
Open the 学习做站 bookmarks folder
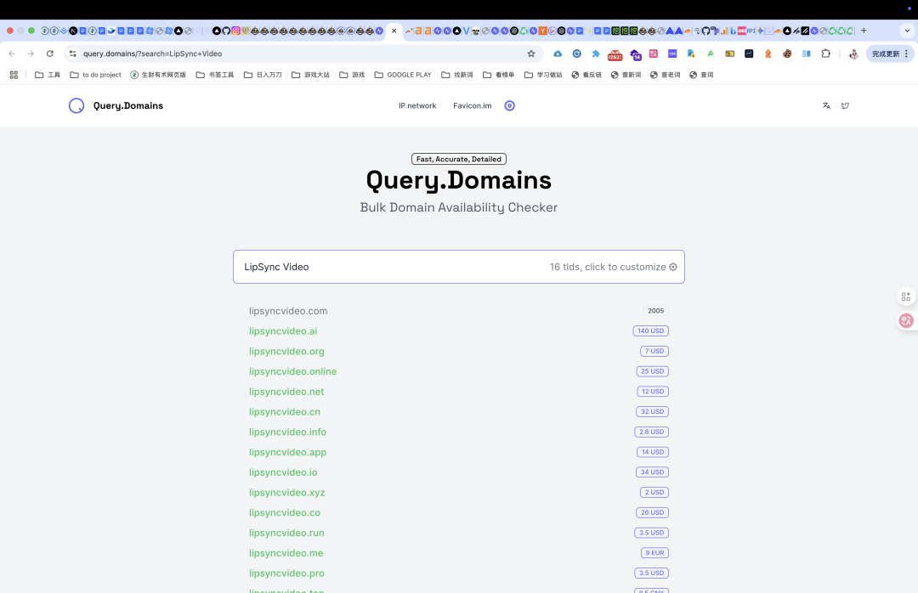(543, 75)
